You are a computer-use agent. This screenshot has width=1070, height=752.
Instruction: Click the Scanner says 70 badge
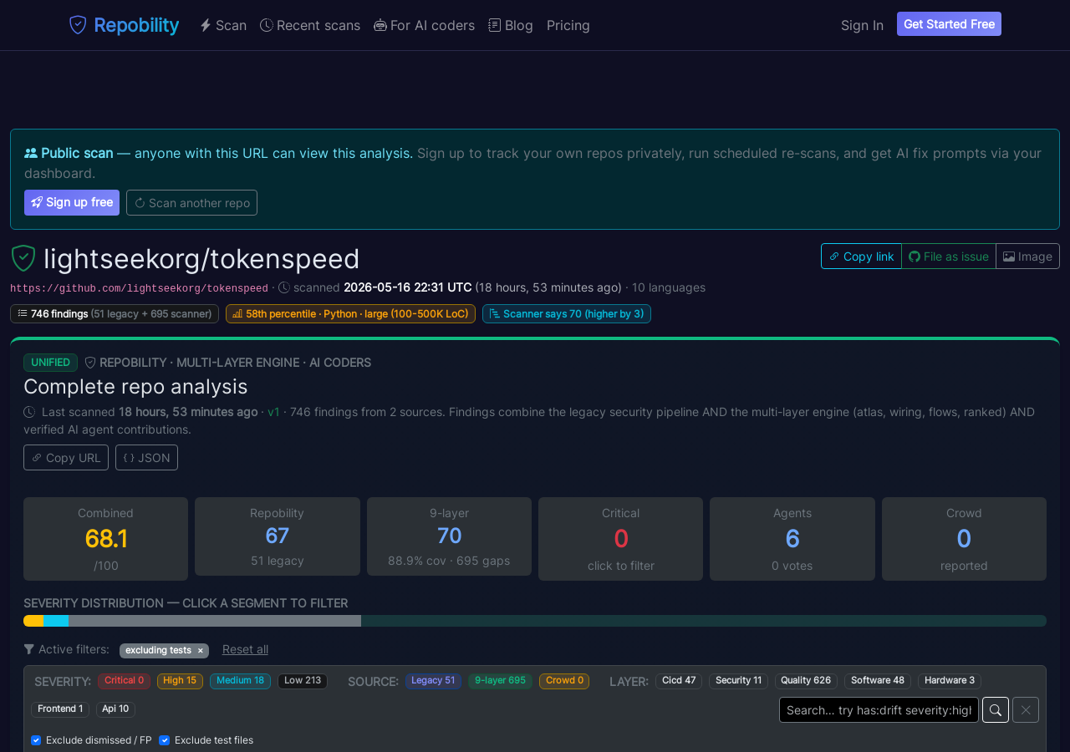coord(567,313)
